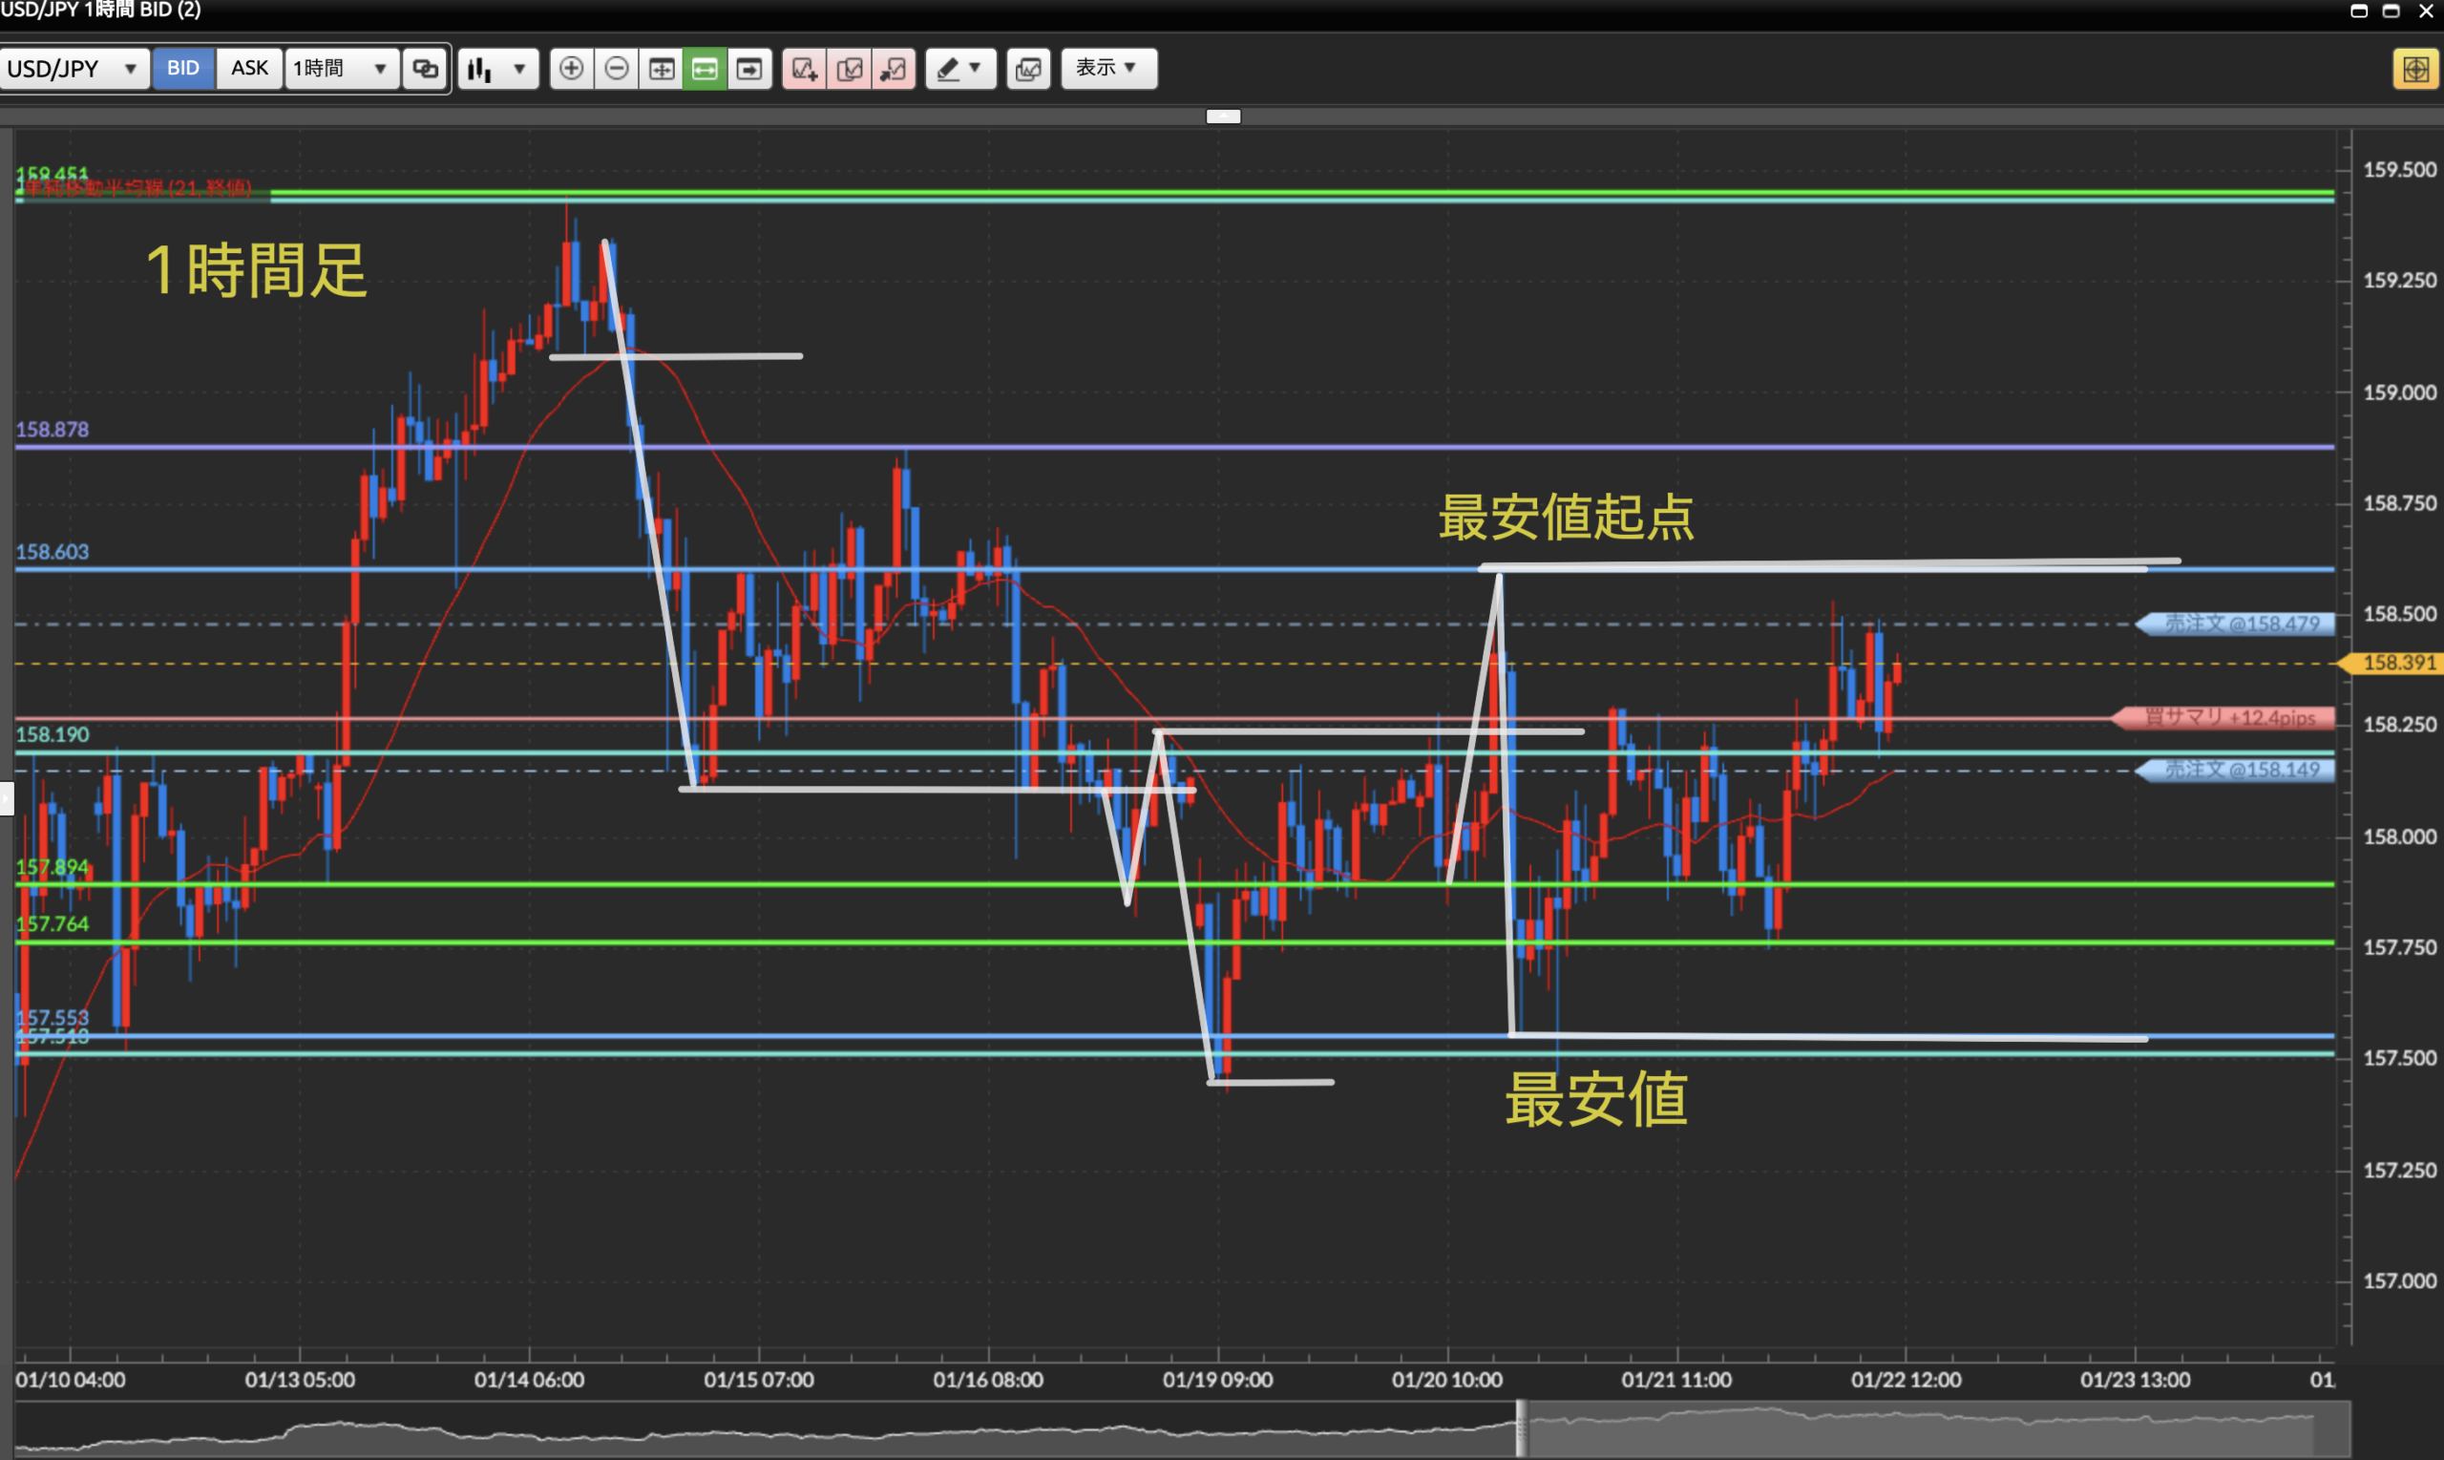Click the chart snapshot icon beside 表示
The image size is (2444, 1460).
pyautogui.click(x=1029, y=68)
